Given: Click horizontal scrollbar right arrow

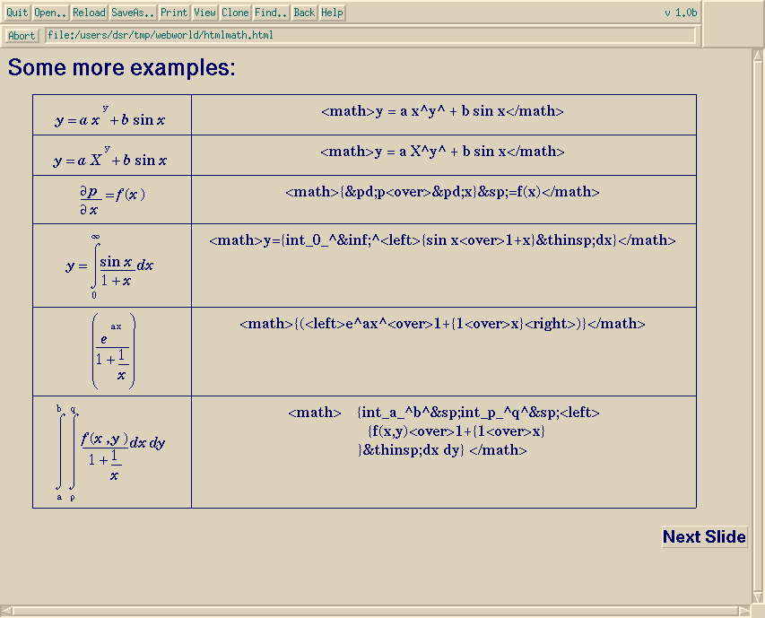Looking at the screenshot, I should click(x=744, y=611).
